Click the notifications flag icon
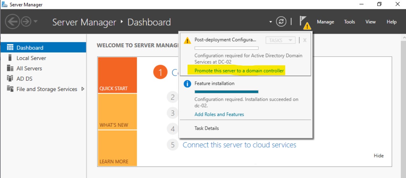This screenshot has width=406, height=178. tap(303, 22)
